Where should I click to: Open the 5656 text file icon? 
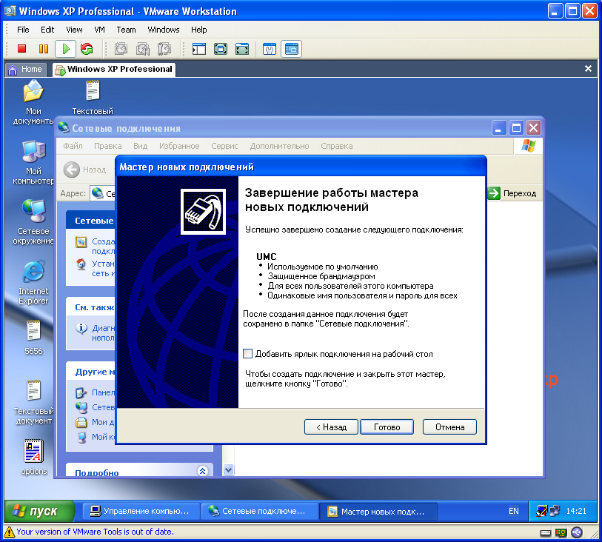coord(33,338)
